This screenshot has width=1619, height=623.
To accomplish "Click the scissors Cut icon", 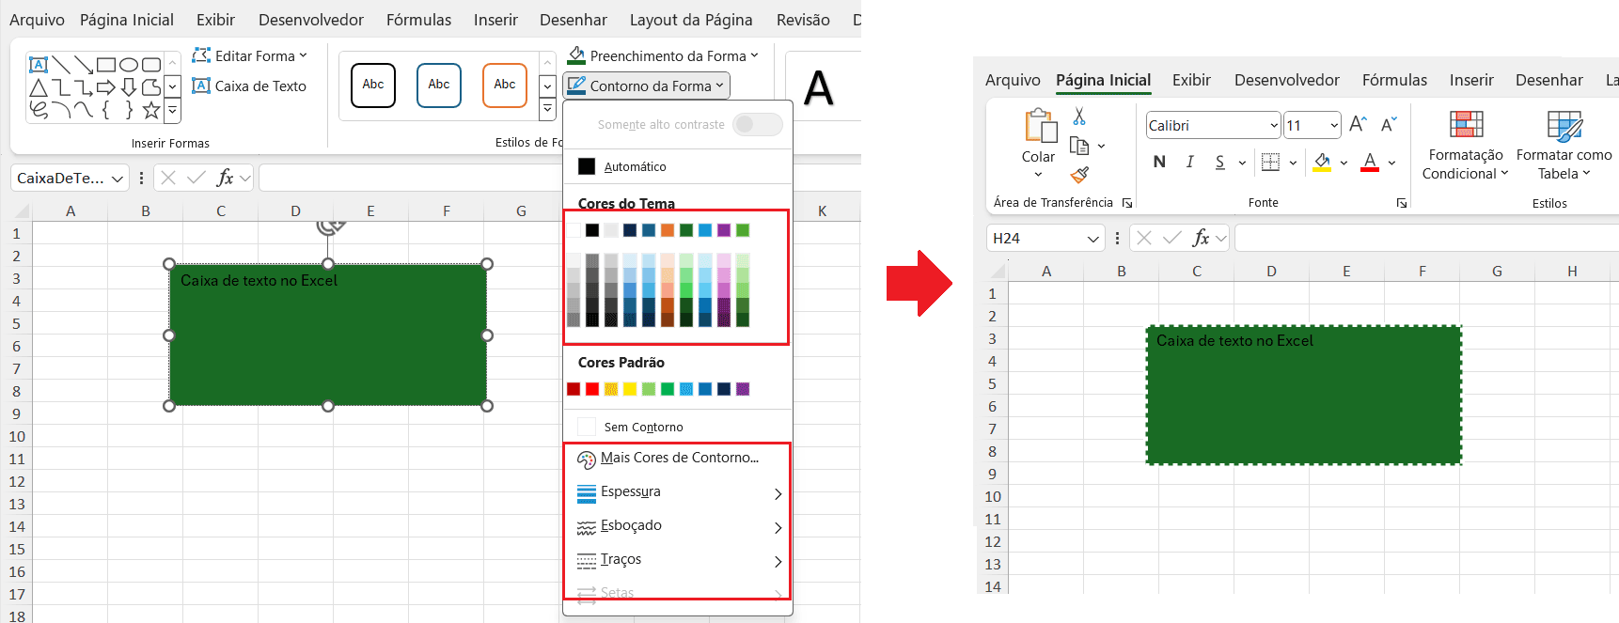I will (x=1079, y=117).
